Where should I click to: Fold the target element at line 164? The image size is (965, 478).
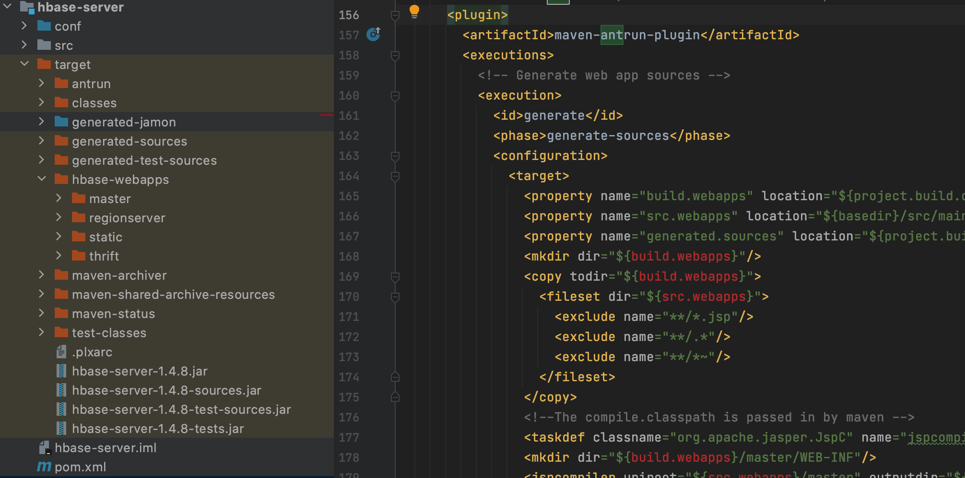click(395, 176)
